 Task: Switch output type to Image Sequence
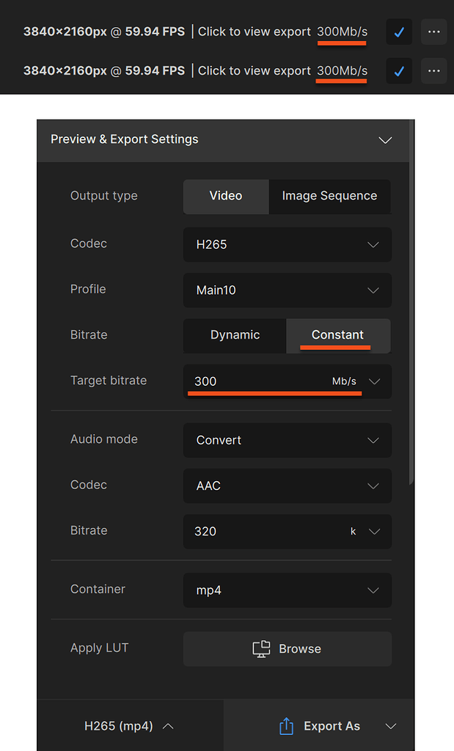[330, 197]
